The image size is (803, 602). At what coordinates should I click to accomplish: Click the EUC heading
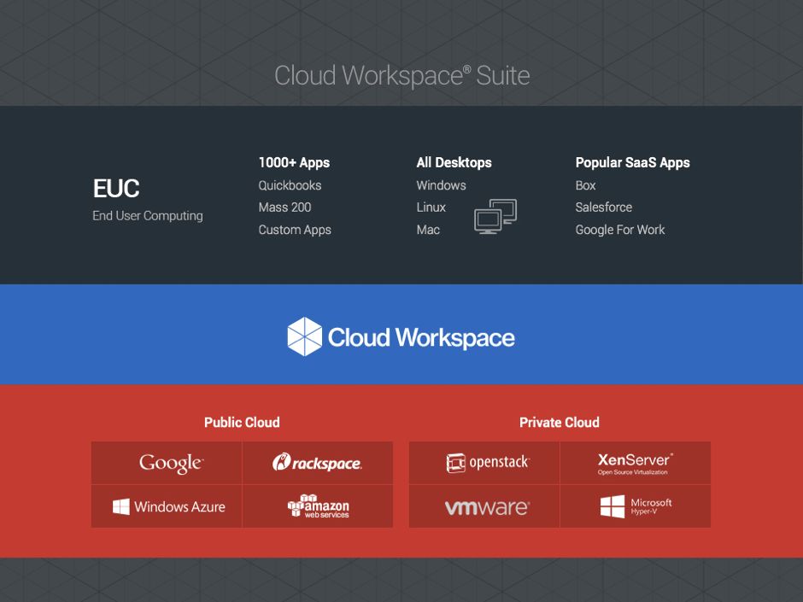coord(116,189)
